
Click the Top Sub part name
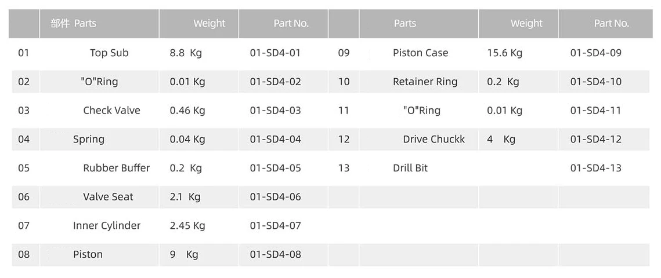click(x=109, y=53)
